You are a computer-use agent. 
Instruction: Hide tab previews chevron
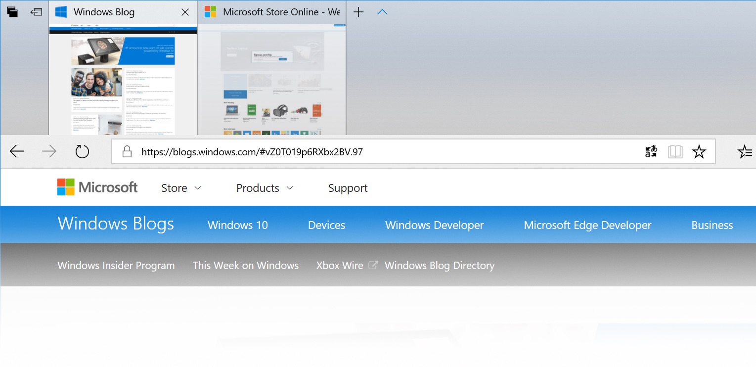click(382, 12)
